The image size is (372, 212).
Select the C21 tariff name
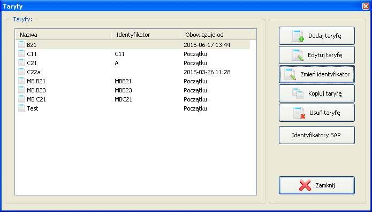click(x=32, y=63)
